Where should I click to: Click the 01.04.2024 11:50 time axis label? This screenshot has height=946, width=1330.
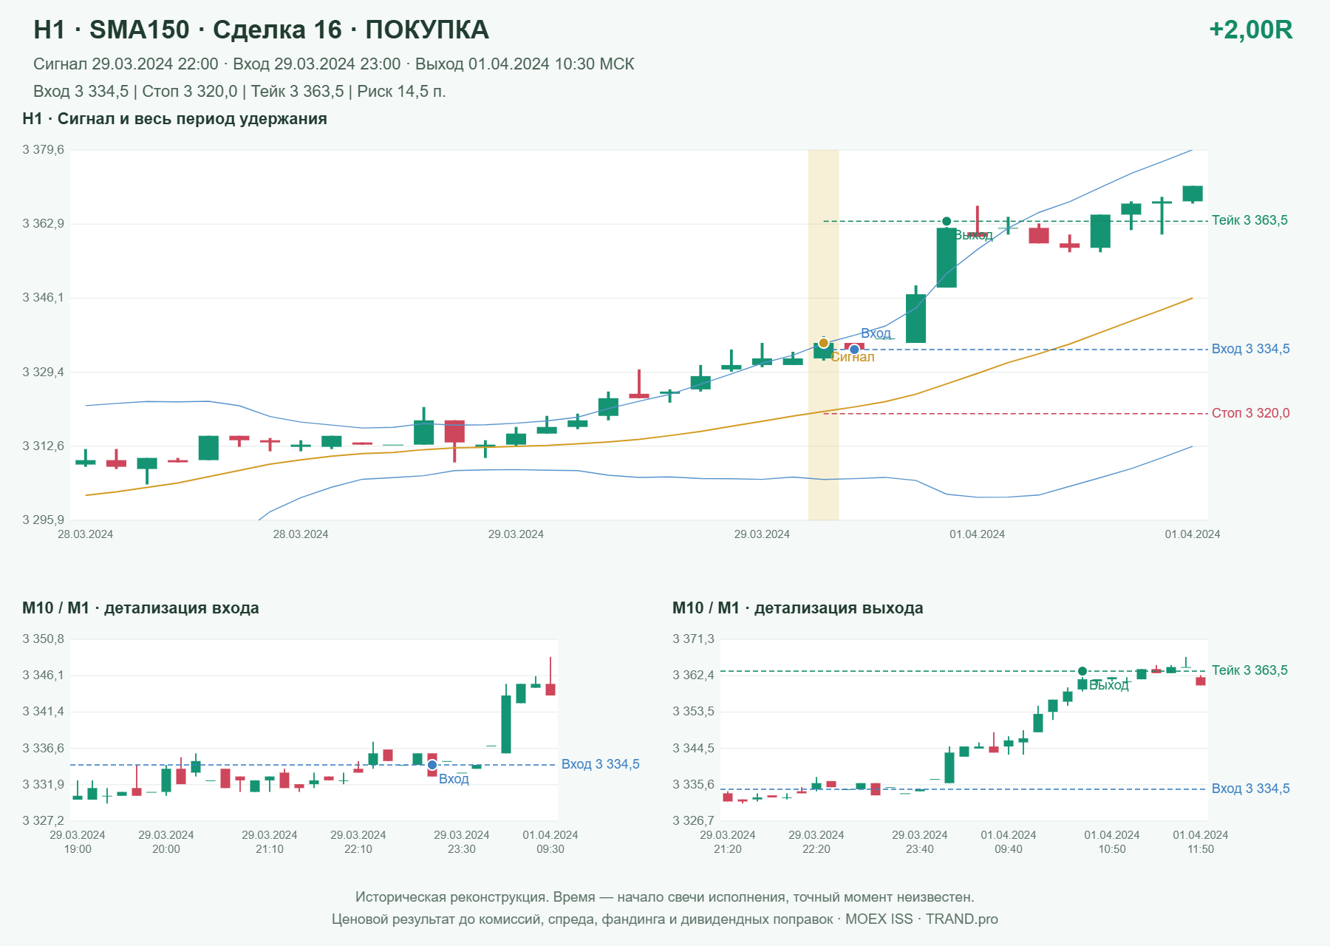pyautogui.click(x=1201, y=842)
